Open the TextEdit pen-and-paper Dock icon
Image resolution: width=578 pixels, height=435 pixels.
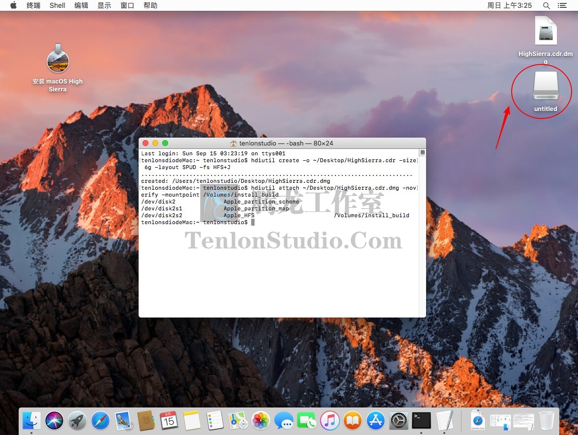(444, 421)
